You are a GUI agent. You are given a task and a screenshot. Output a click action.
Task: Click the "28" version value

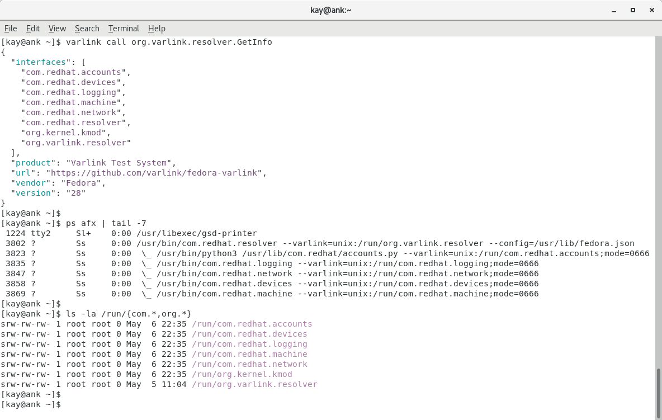(76, 193)
